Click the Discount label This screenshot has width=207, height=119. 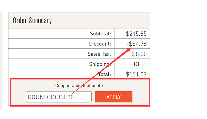[100, 44]
